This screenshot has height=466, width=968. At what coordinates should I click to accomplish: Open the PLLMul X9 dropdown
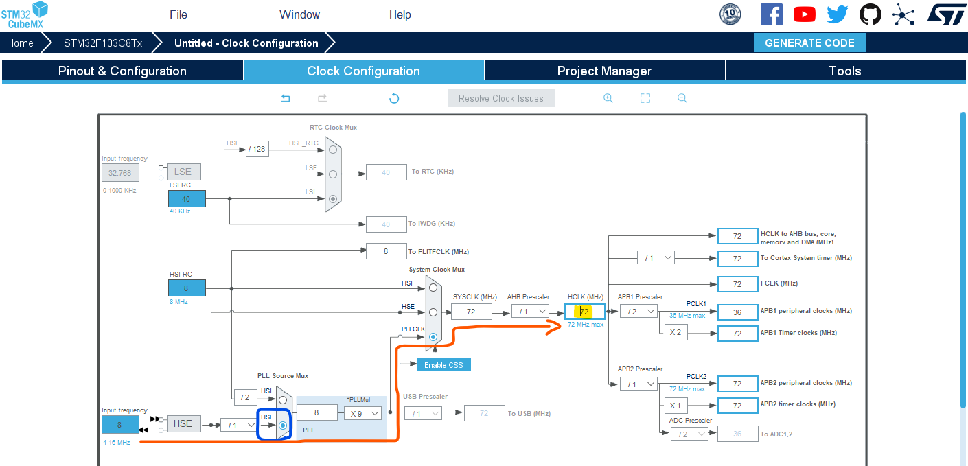pos(362,412)
